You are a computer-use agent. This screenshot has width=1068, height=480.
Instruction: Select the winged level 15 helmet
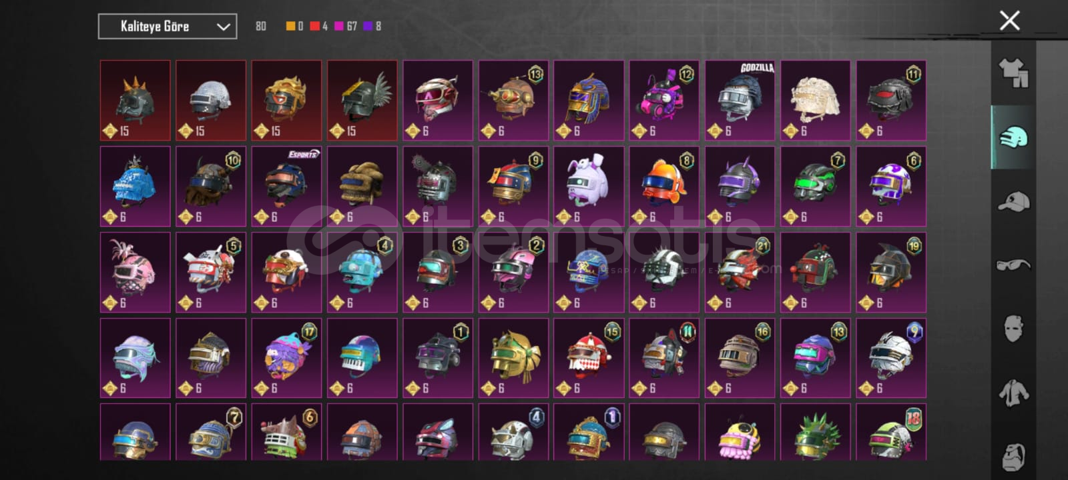(362, 101)
